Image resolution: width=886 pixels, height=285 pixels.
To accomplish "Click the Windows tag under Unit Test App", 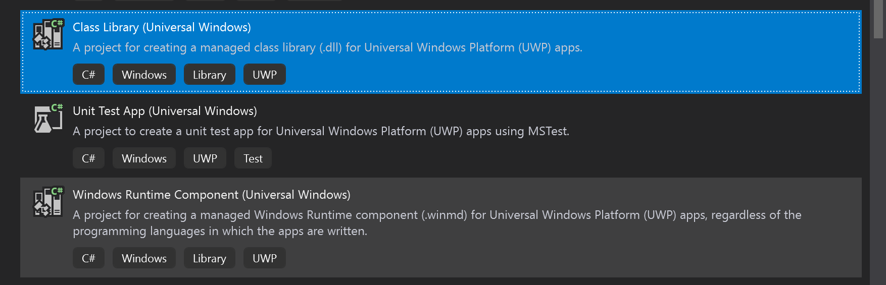I will point(144,158).
